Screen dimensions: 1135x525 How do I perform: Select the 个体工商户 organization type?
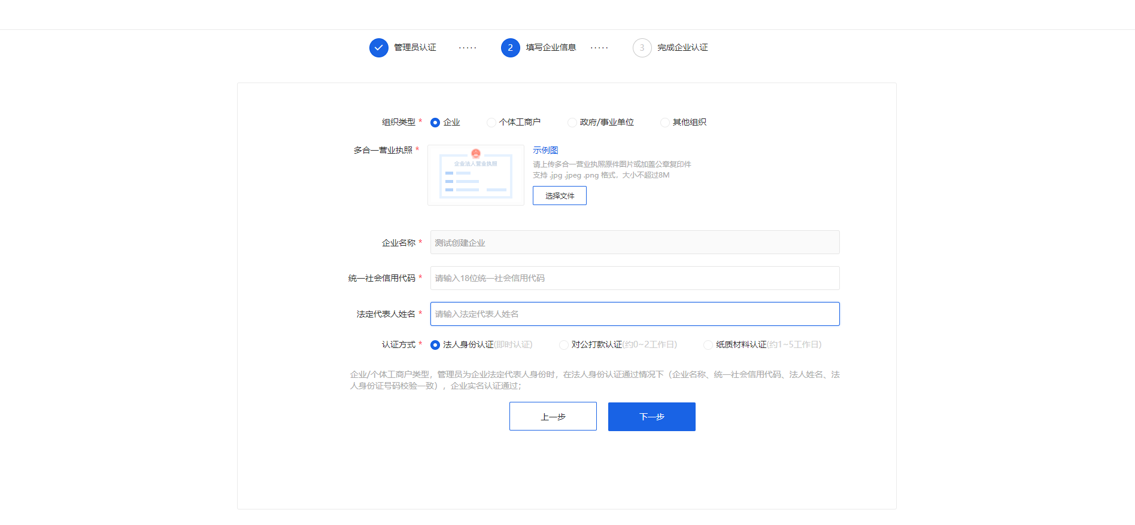coord(491,123)
